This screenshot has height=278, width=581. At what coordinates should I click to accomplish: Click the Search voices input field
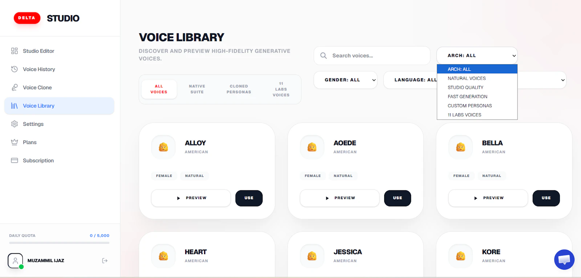(372, 55)
